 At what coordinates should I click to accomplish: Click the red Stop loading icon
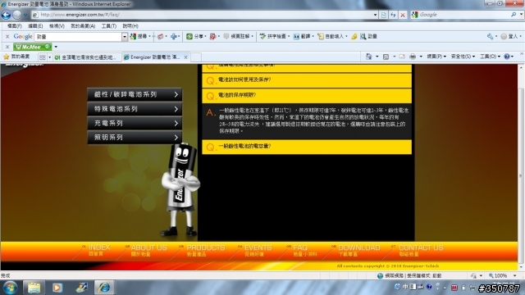click(x=403, y=15)
